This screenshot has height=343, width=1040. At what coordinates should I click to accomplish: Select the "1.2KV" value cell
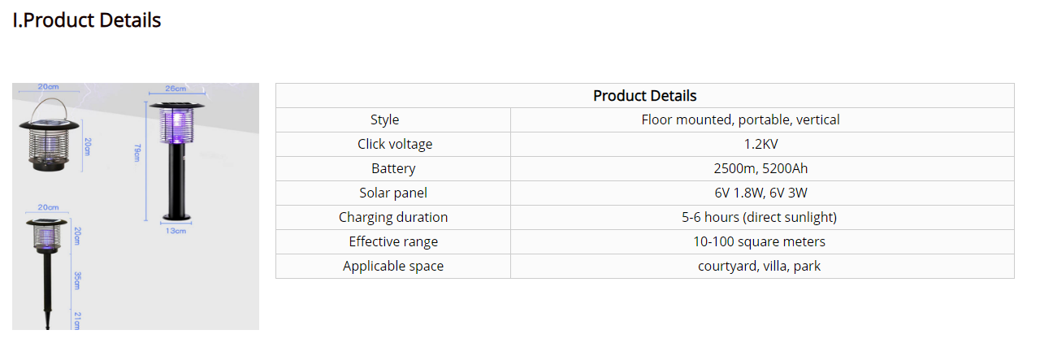(760, 145)
